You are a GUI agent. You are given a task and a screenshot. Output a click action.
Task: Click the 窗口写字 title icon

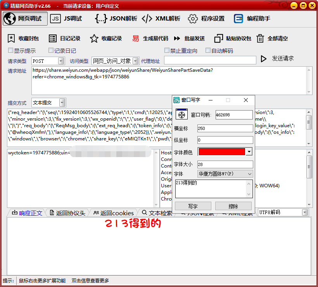176,100
